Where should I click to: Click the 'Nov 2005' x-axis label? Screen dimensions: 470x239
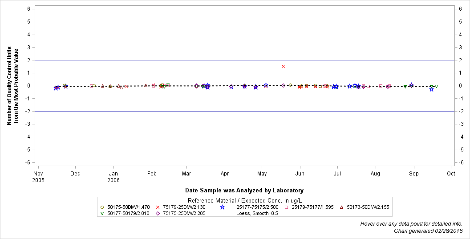pyautogui.click(x=38, y=177)
